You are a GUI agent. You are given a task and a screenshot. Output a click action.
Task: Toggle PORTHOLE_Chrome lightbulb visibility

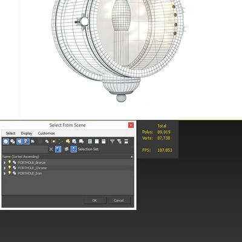click(x=10, y=168)
